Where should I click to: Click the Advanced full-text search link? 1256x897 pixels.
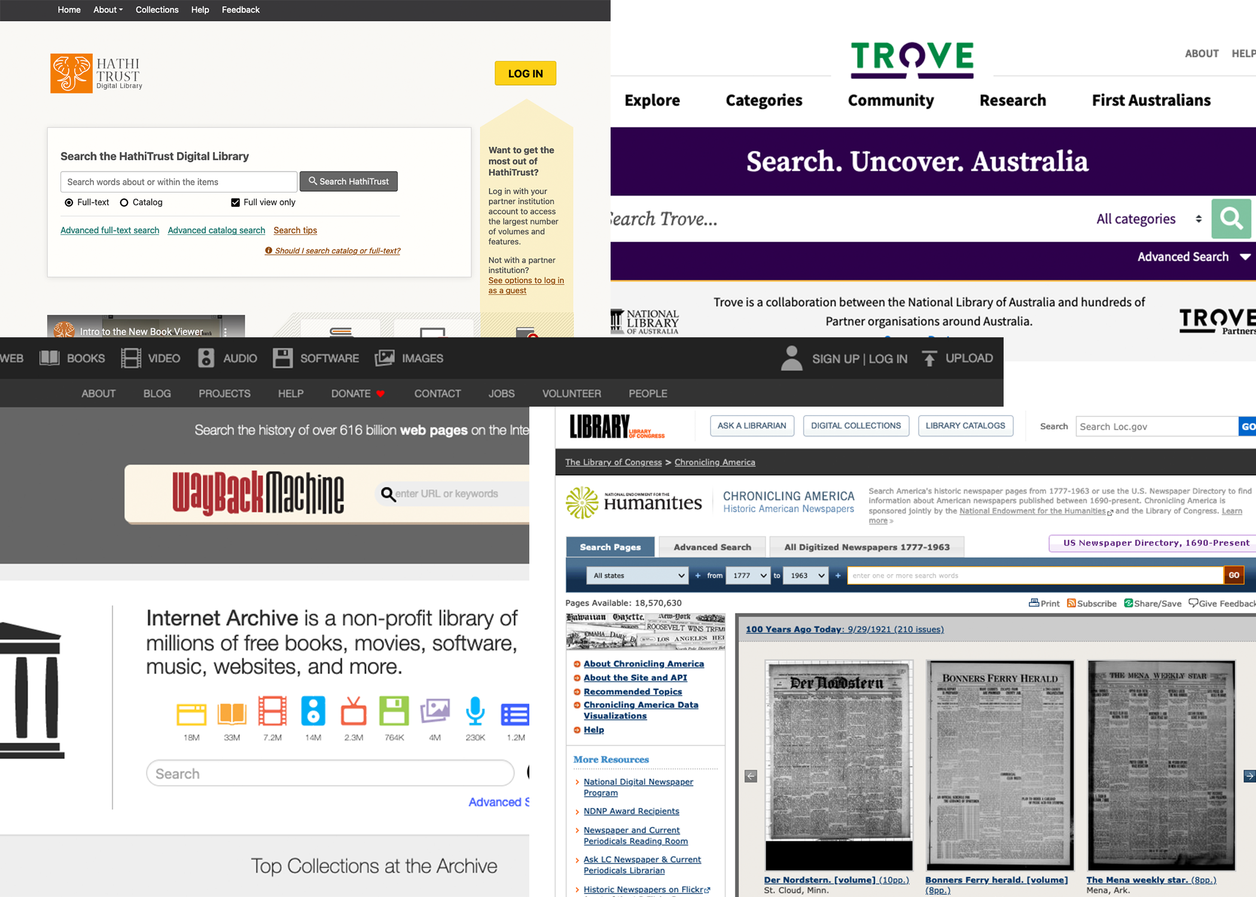pyautogui.click(x=109, y=230)
